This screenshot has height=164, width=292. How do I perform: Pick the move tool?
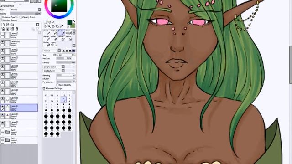point(45,26)
